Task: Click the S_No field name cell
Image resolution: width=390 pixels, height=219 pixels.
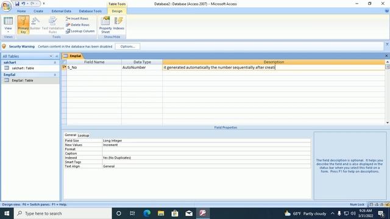Action: [x=94, y=68]
